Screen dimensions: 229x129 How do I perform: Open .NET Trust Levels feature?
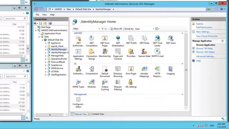[157, 41]
